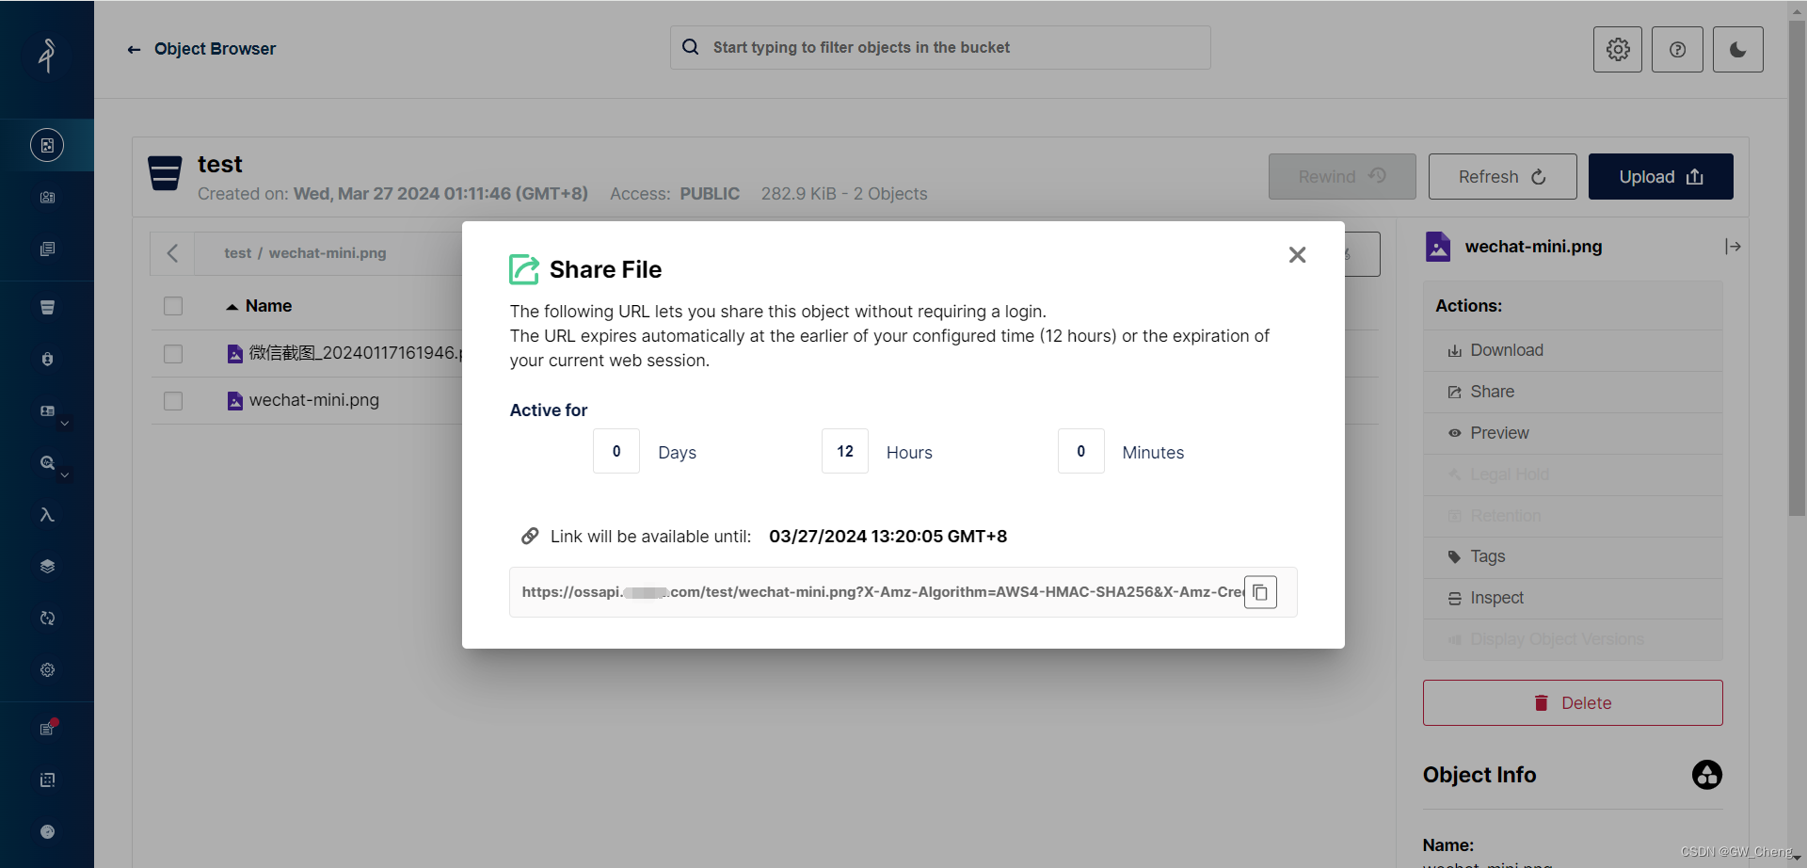
Task: Click the search magnifier icon
Action: click(690, 47)
